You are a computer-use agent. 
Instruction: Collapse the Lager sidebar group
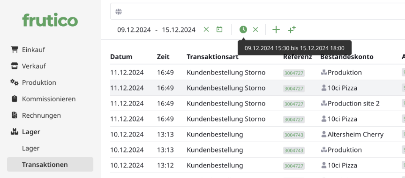coord(31,132)
